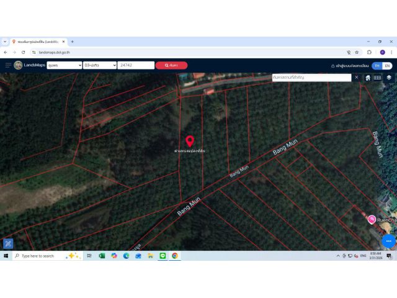Open the LandsMaps hamburger menu

(x=8, y=65)
